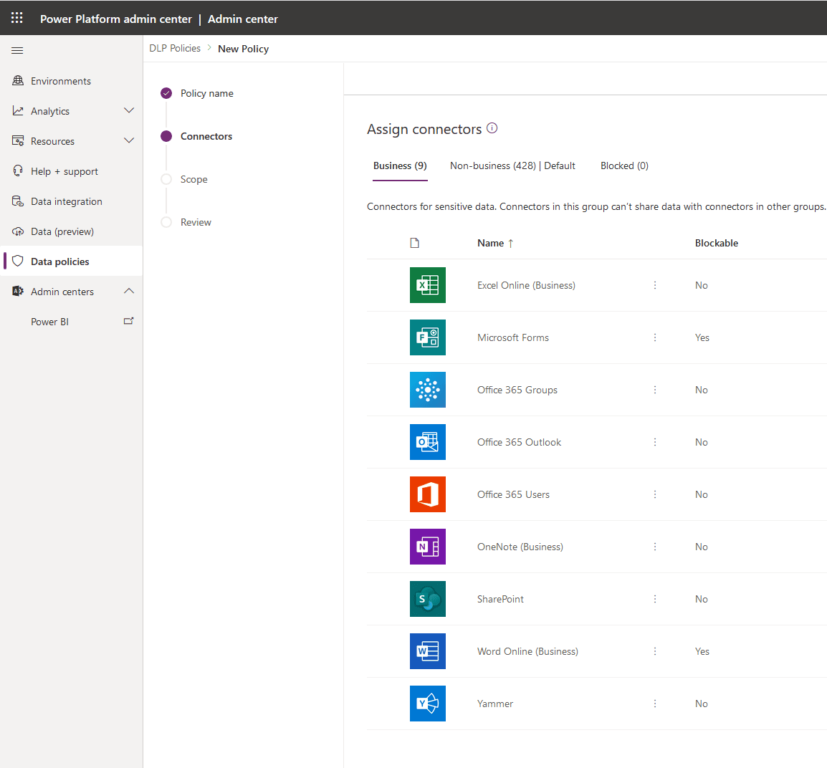Click the Microsoft Forms connector icon

click(x=428, y=337)
